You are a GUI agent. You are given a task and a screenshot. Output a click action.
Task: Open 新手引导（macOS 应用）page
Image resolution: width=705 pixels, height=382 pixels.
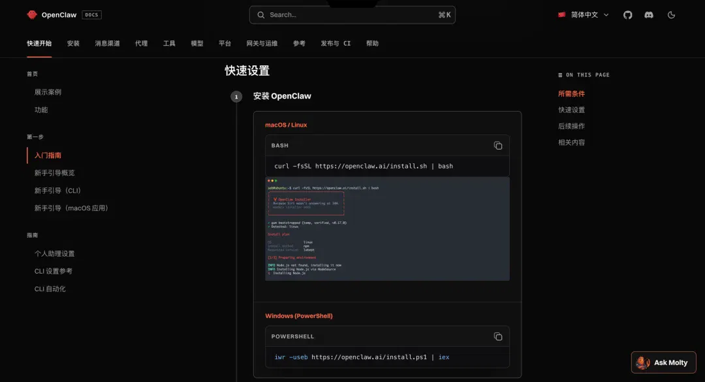tap(72, 208)
